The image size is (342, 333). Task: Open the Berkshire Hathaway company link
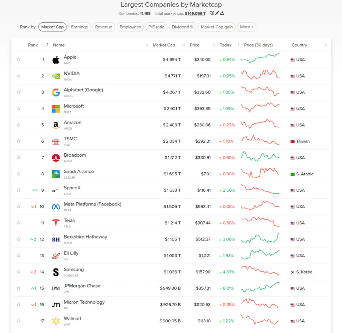tap(85, 237)
